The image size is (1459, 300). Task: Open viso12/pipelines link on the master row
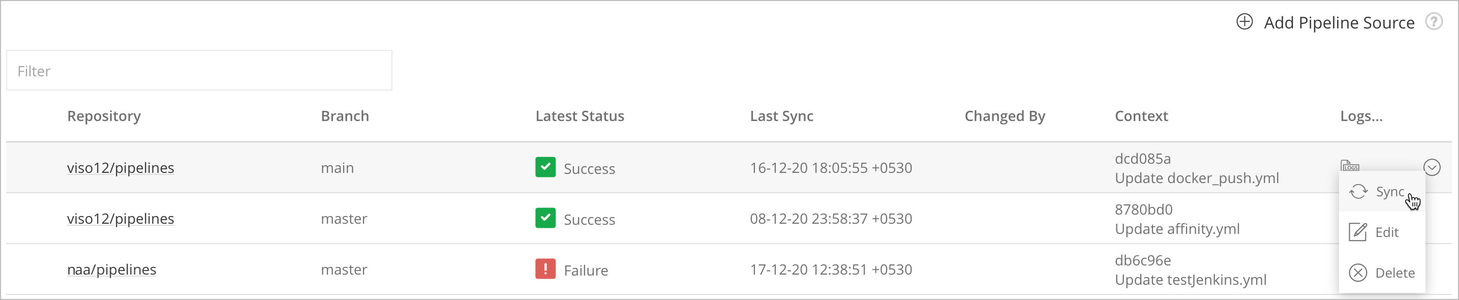tap(120, 218)
